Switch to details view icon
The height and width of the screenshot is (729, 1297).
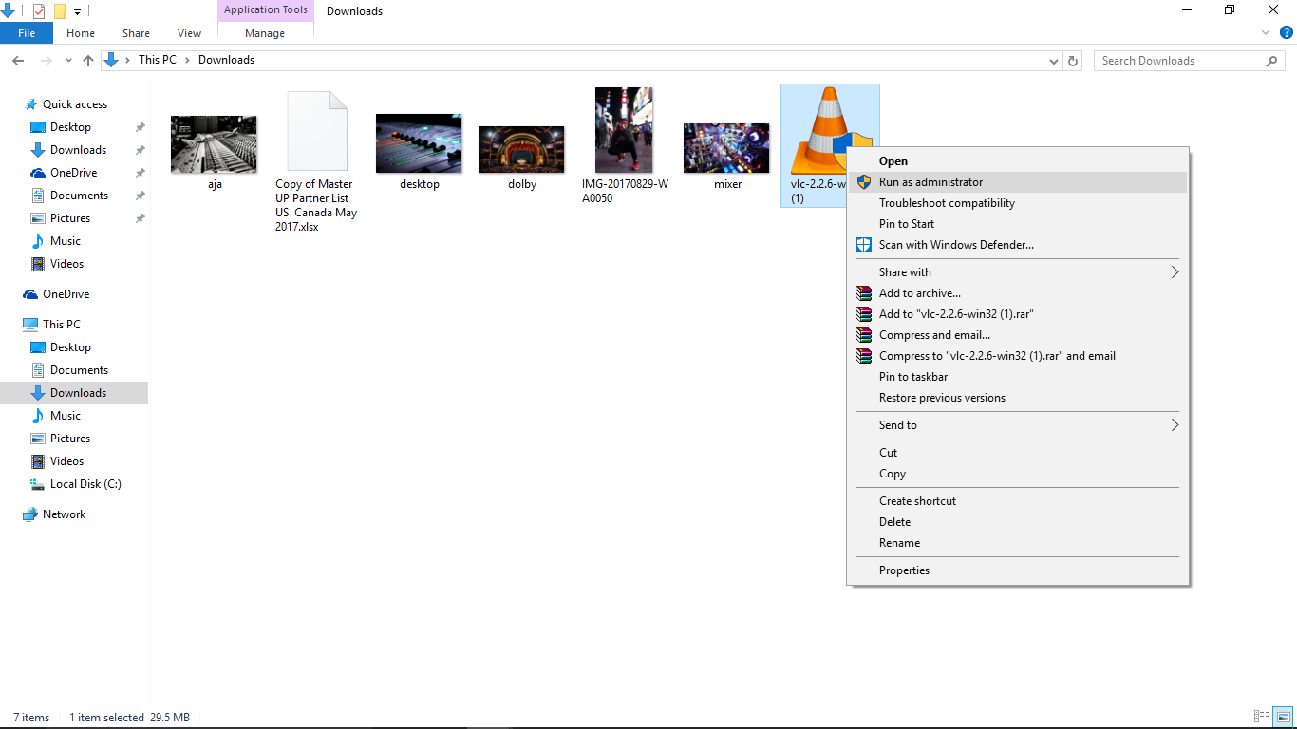coord(1262,718)
